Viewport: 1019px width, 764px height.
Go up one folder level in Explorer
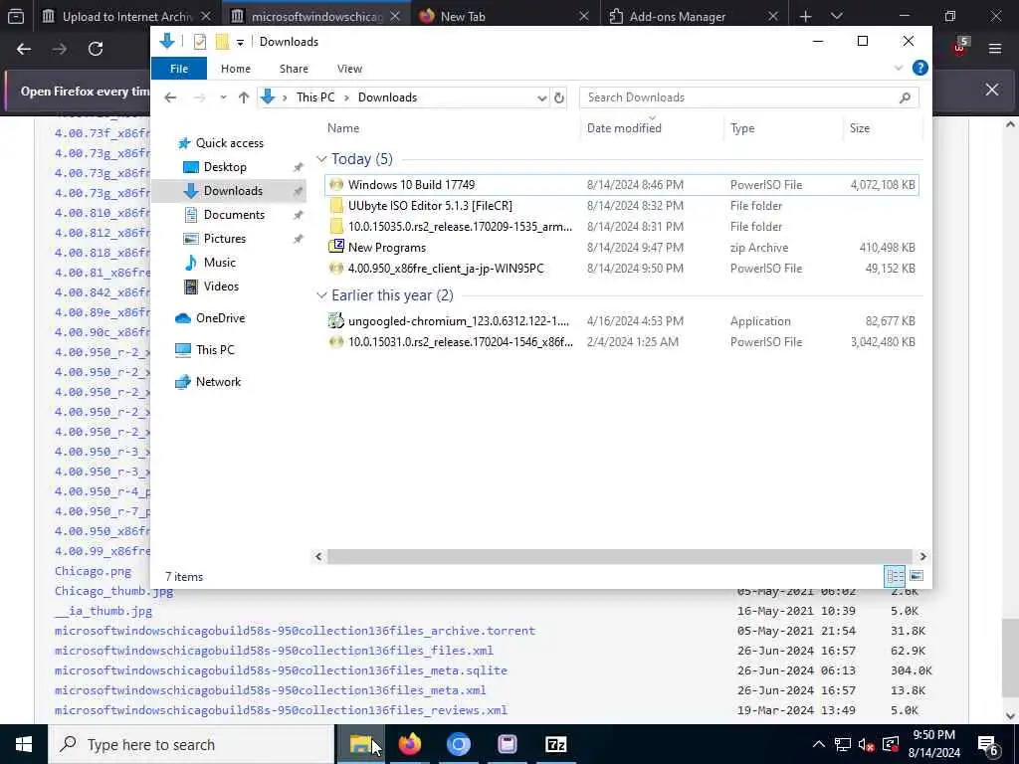click(244, 97)
